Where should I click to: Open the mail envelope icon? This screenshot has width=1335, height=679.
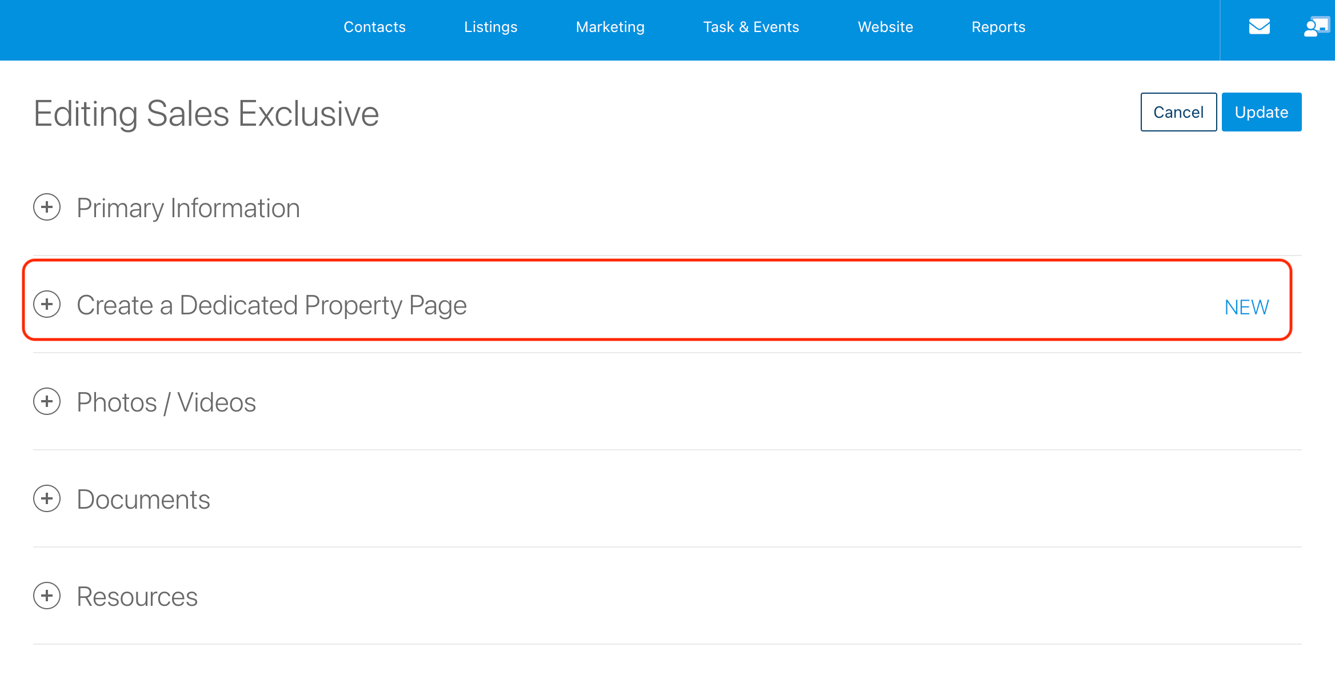[1259, 27]
